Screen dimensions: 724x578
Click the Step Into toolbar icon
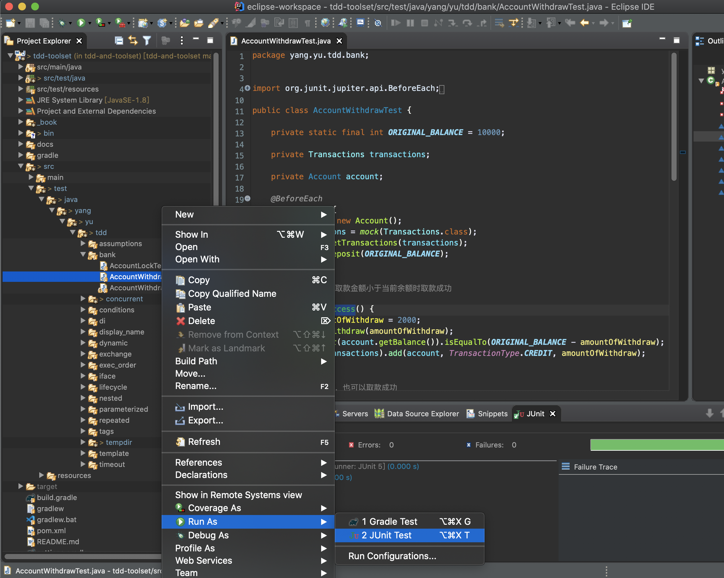point(453,23)
